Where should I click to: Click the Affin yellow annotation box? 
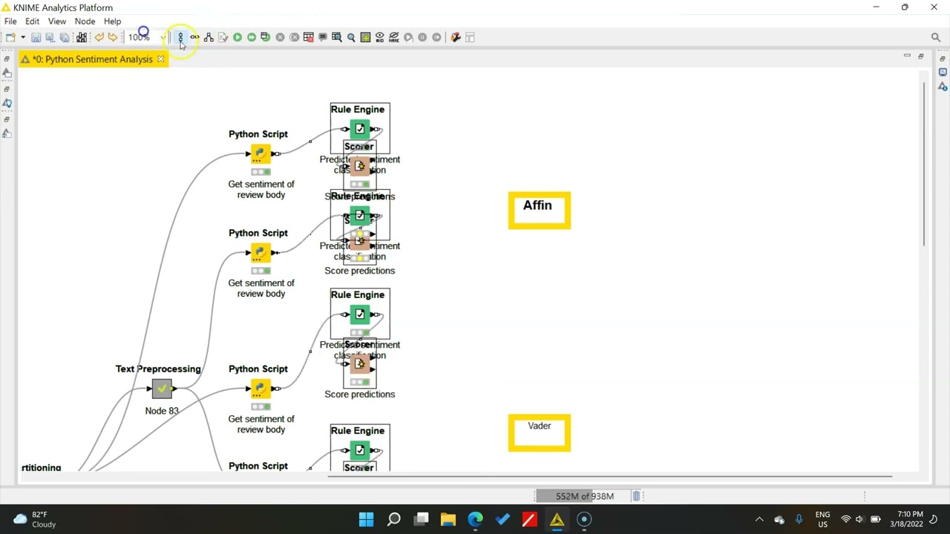point(540,211)
